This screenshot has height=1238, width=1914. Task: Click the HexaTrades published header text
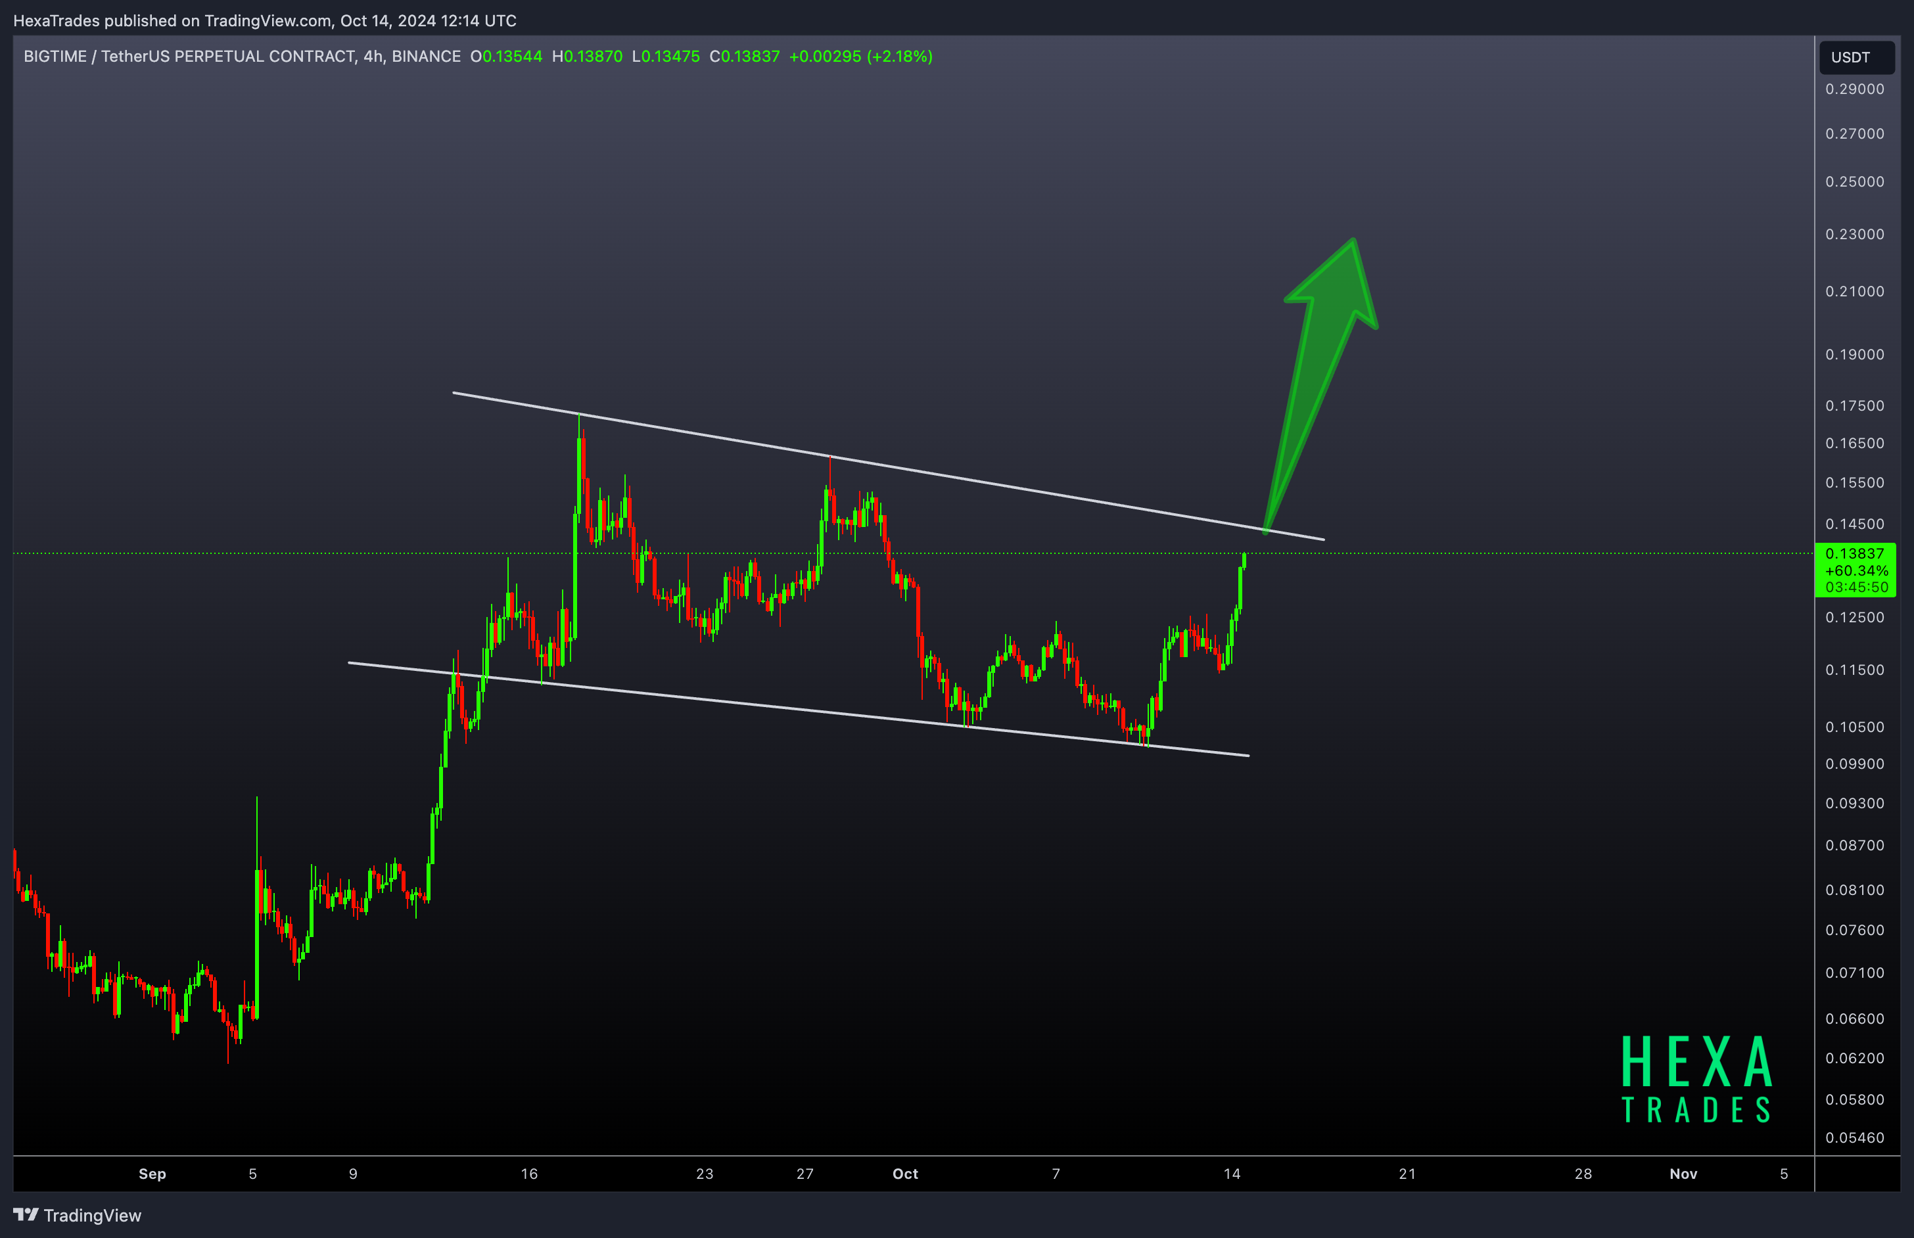(264, 20)
